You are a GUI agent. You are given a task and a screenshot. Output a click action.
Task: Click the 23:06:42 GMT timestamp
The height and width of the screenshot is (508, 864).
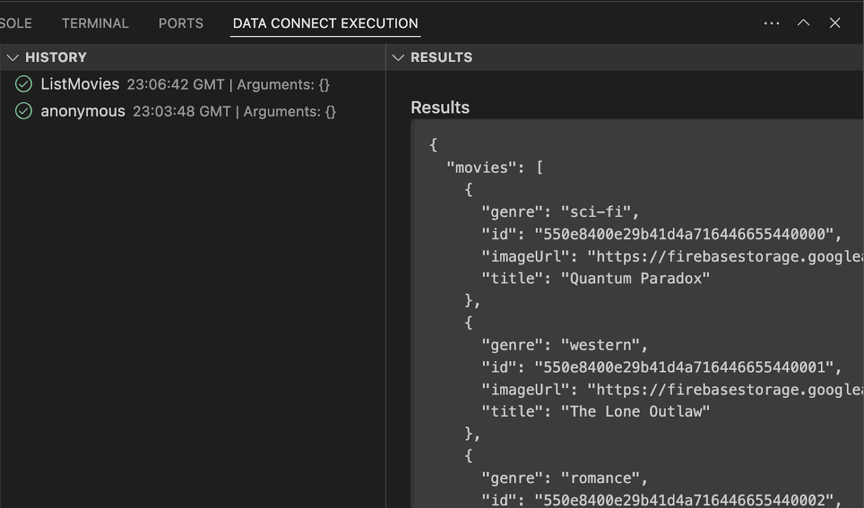(175, 85)
